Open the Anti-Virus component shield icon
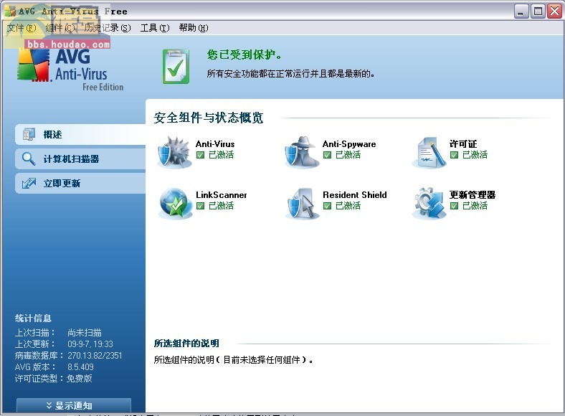Viewport: 565px width, 416px height. (x=174, y=152)
